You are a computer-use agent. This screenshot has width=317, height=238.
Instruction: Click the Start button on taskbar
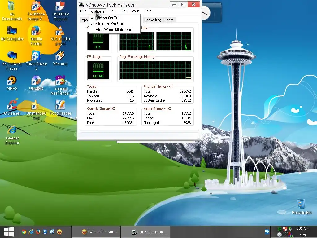point(9,232)
